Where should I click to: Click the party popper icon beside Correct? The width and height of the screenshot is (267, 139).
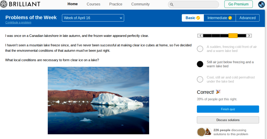[x=218, y=92]
